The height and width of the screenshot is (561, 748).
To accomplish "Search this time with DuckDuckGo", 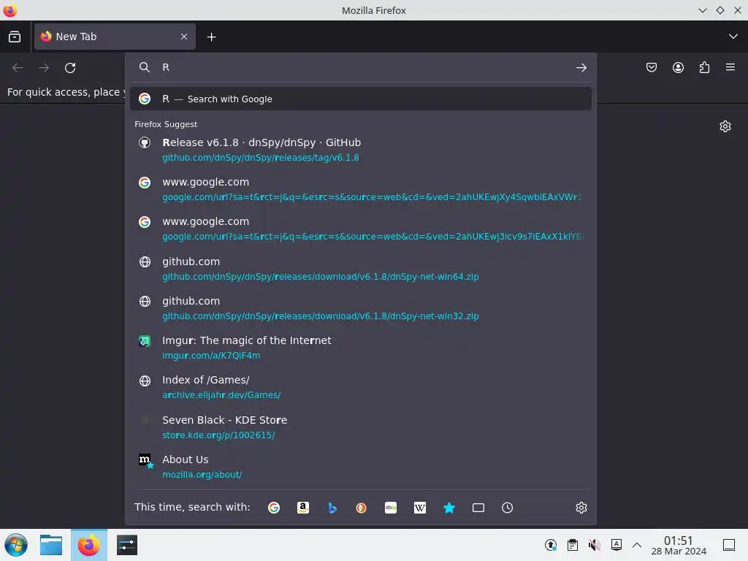I will point(361,508).
